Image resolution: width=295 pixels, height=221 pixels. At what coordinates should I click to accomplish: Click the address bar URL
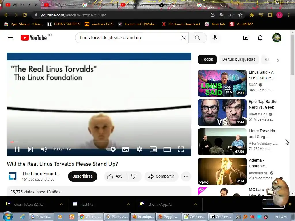pyautogui.click(x=73, y=15)
